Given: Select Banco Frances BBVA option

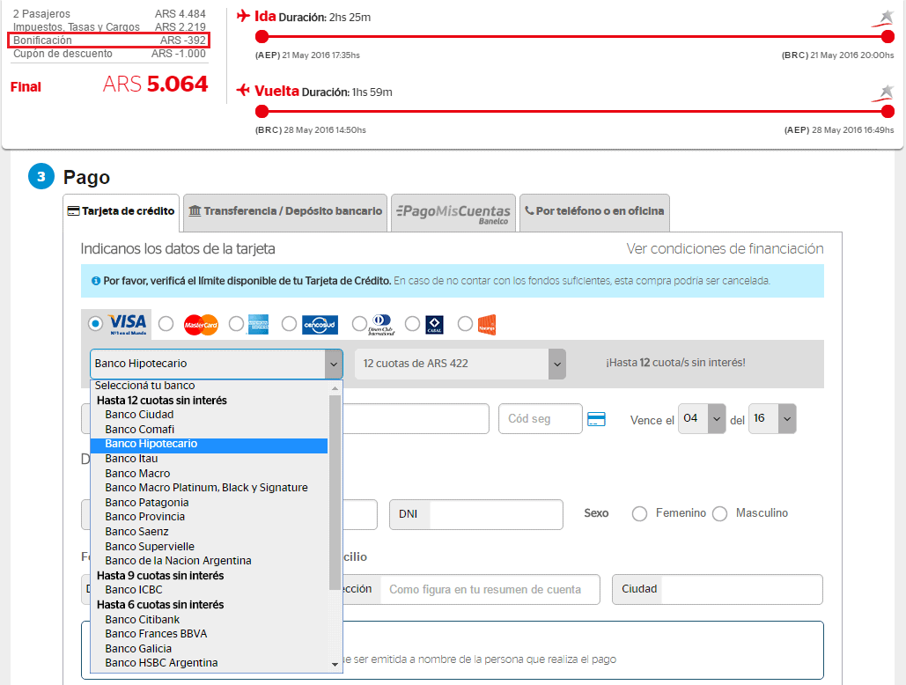Looking at the screenshot, I should [210, 634].
